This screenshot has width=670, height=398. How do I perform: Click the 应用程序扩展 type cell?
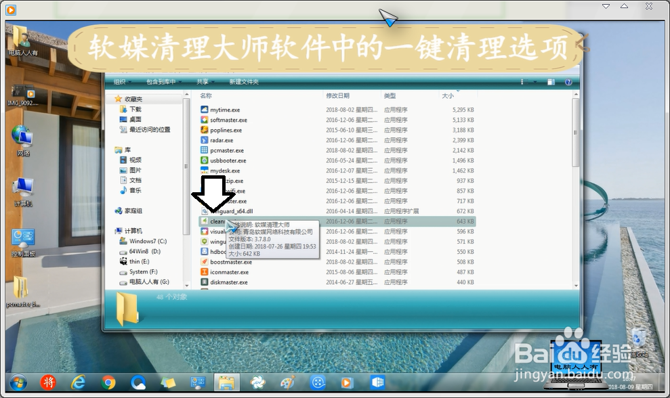(x=401, y=211)
